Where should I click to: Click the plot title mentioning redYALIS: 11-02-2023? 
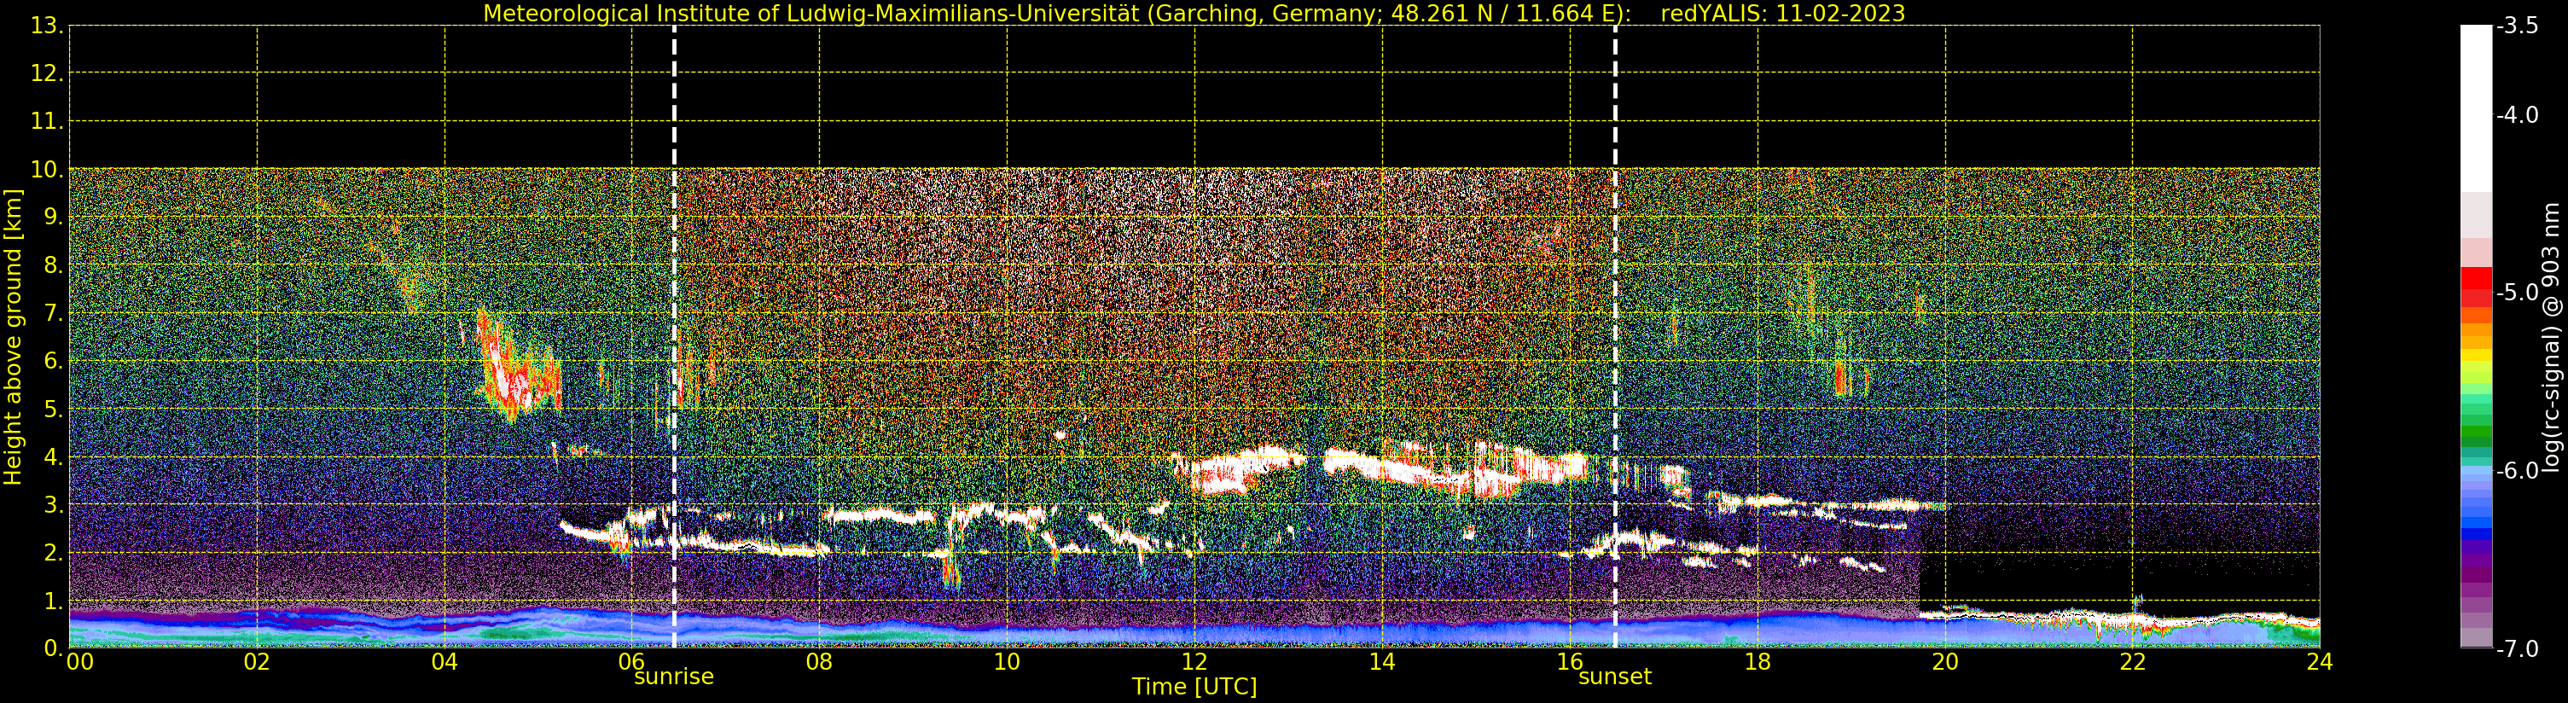1194,13
